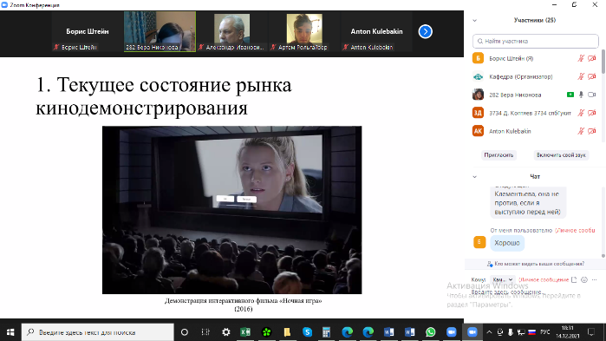Click the Включить свой звук button
This screenshot has width=606, height=341.
click(x=561, y=155)
